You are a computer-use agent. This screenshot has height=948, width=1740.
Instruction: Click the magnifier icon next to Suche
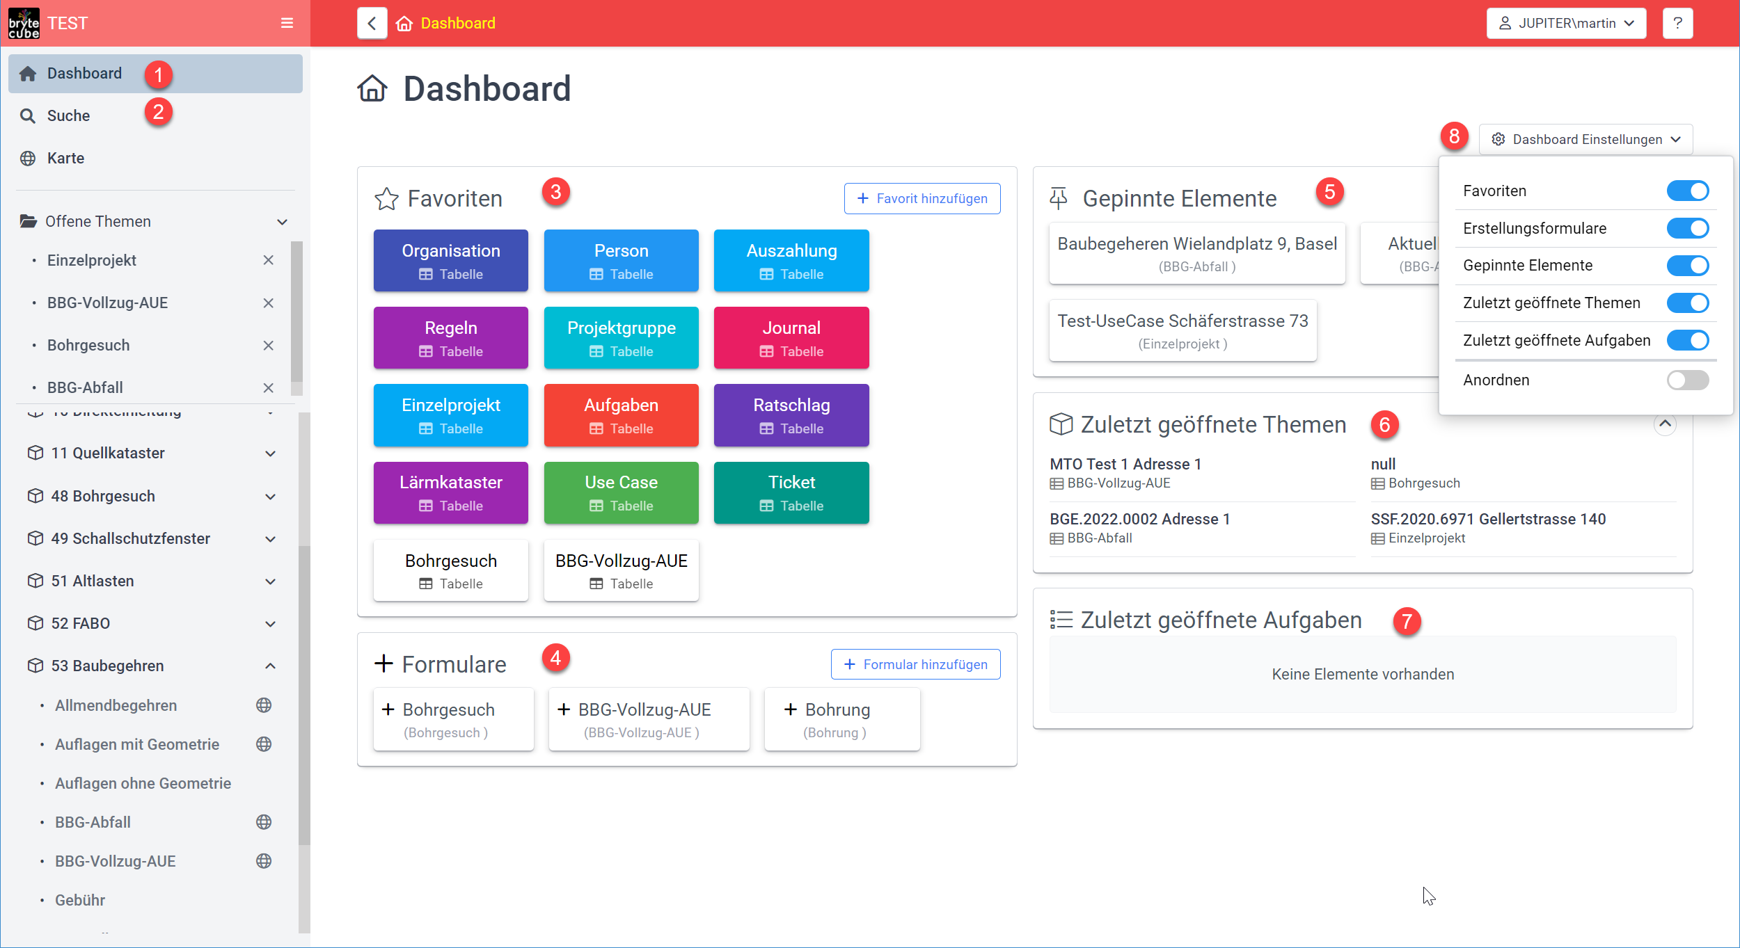coord(28,115)
